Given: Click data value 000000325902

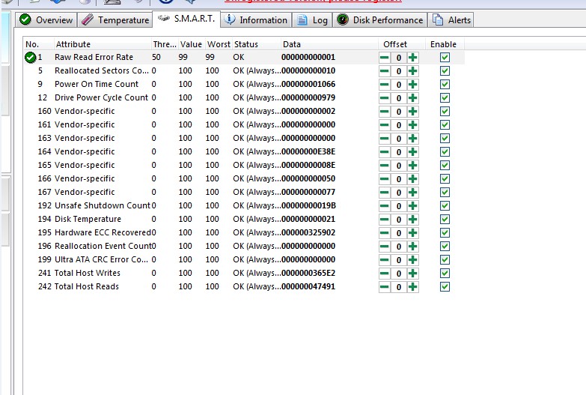Looking at the screenshot, I should 308,232.
